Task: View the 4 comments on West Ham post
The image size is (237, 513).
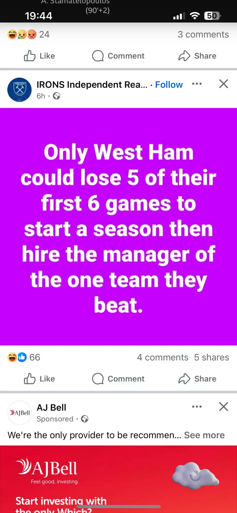Action: (x=163, y=357)
